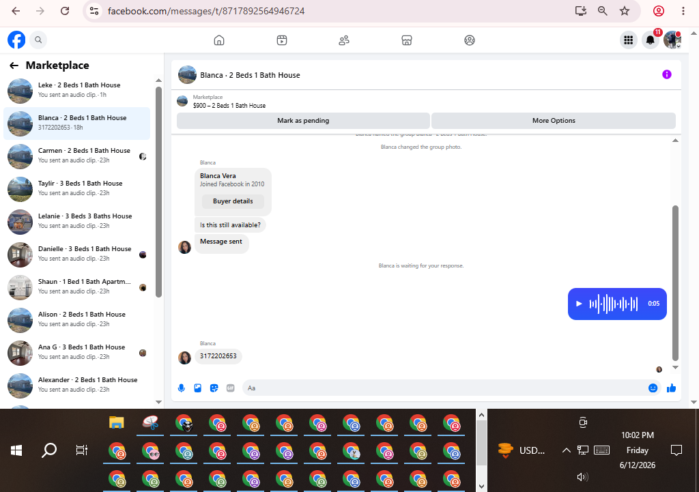Reload the page in the browser
This screenshot has width=699, height=492.
pos(65,11)
